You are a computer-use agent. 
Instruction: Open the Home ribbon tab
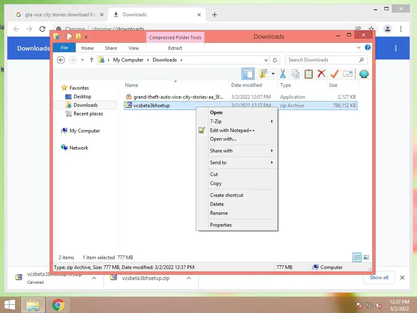88,48
